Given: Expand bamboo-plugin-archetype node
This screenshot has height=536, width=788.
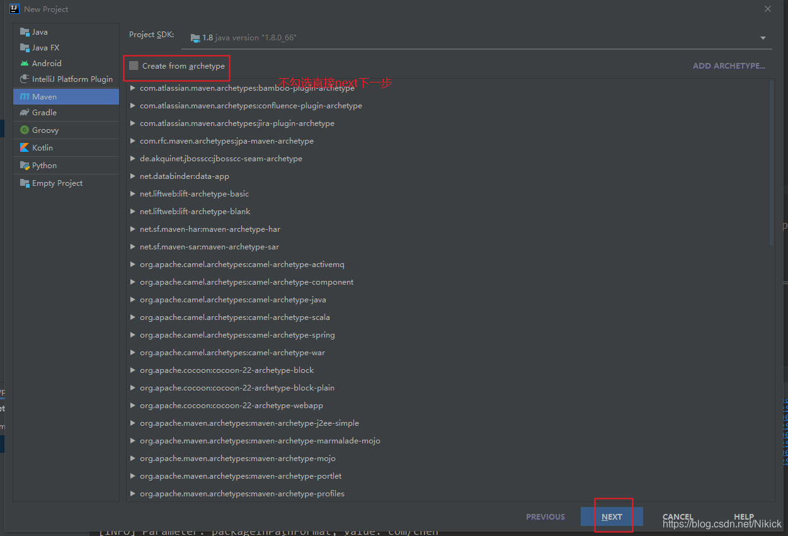Looking at the screenshot, I should [x=132, y=88].
